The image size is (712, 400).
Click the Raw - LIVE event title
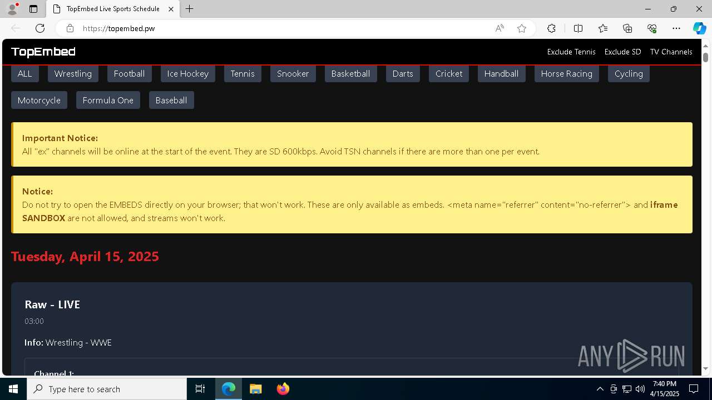tap(52, 304)
